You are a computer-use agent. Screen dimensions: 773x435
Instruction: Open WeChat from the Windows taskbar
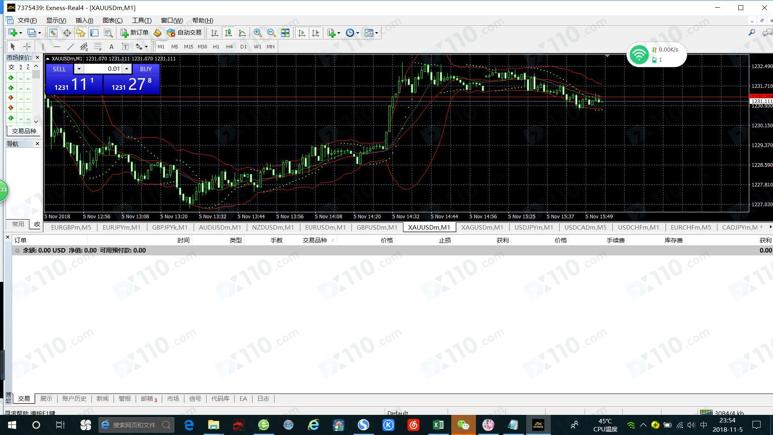click(463, 425)
